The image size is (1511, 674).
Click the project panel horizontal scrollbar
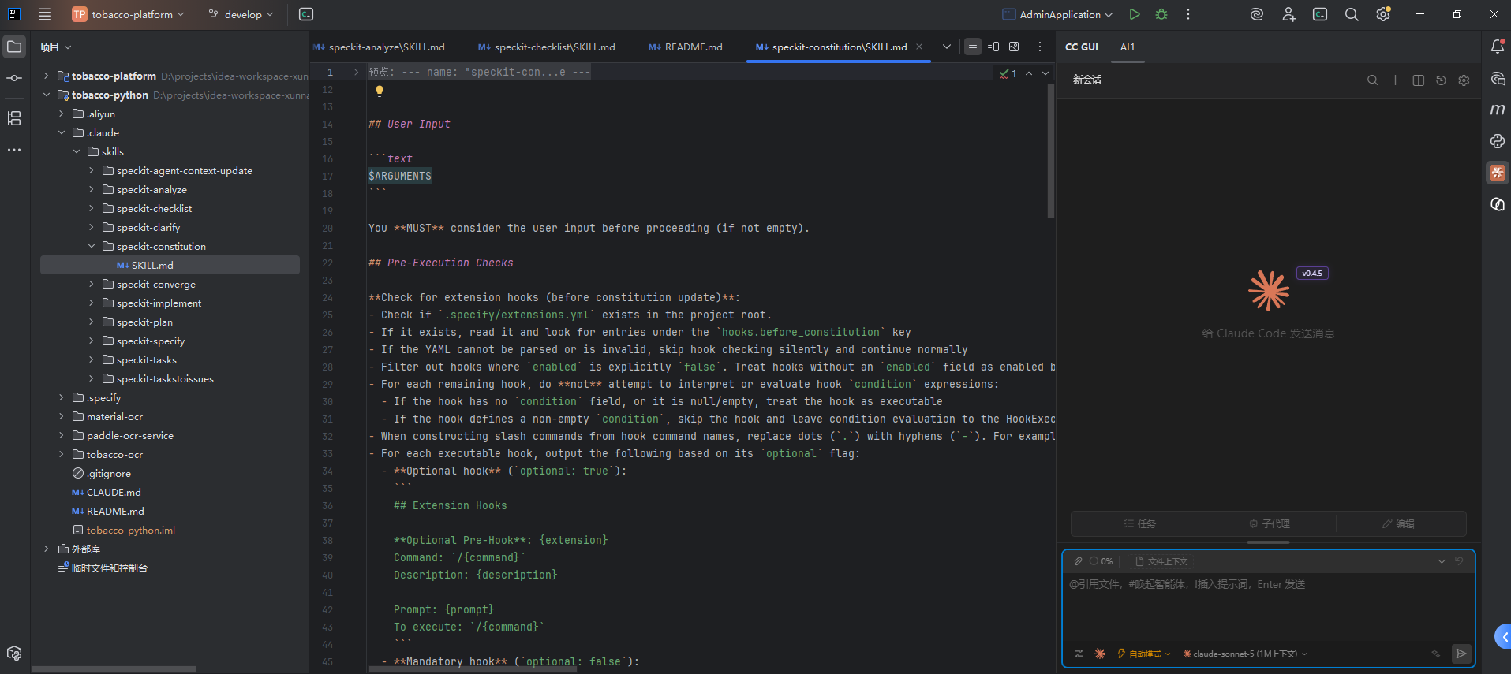click(114, 669)
